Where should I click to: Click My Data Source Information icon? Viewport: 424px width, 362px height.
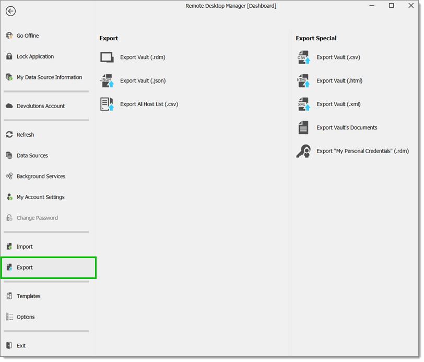coord(9,77)
